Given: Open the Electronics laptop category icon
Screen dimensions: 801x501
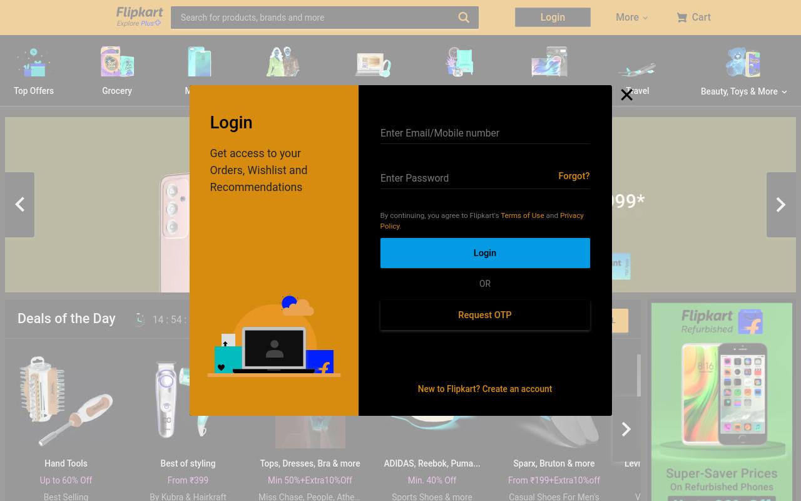Looking at the screenshot, I should 373,64.
